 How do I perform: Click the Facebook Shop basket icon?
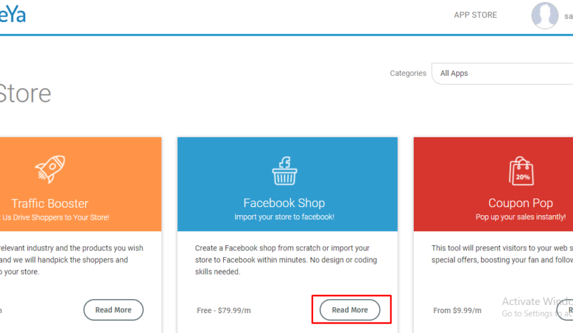click(x=285, y=171)
